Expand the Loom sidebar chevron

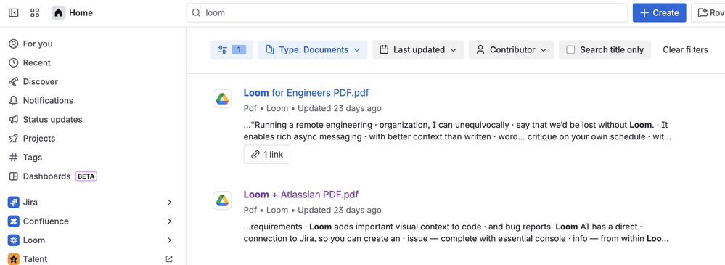click(x=169, y=240)
